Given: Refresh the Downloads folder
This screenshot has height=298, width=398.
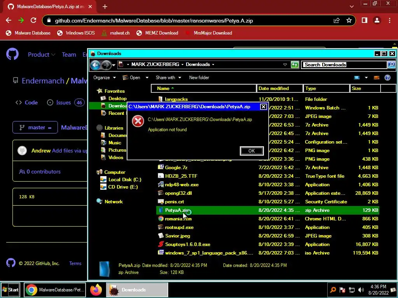Looking at the screenshot, I should (x=295, y=65).
